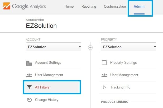
Task: Switch to the Reporting tab
Action: point(89,6)
